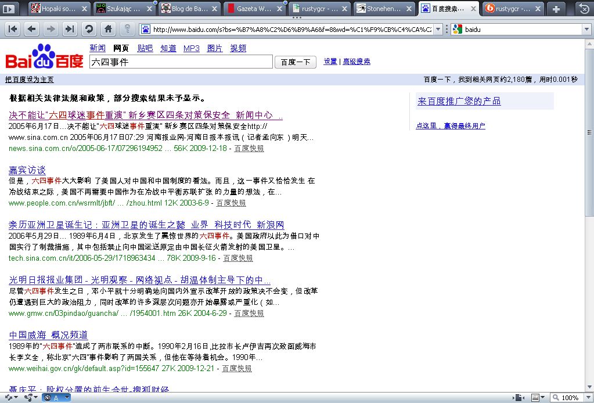Switch to the Gazeta W... tab
This screenshot has width=594, height=403.
(254, 9)
